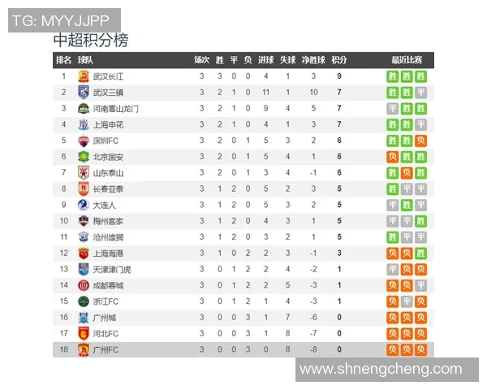Viewport: 487px width, 390px height.
Task: Open the 上海申花 club badge
Action: pyautogui.click(x=83, y=124)
